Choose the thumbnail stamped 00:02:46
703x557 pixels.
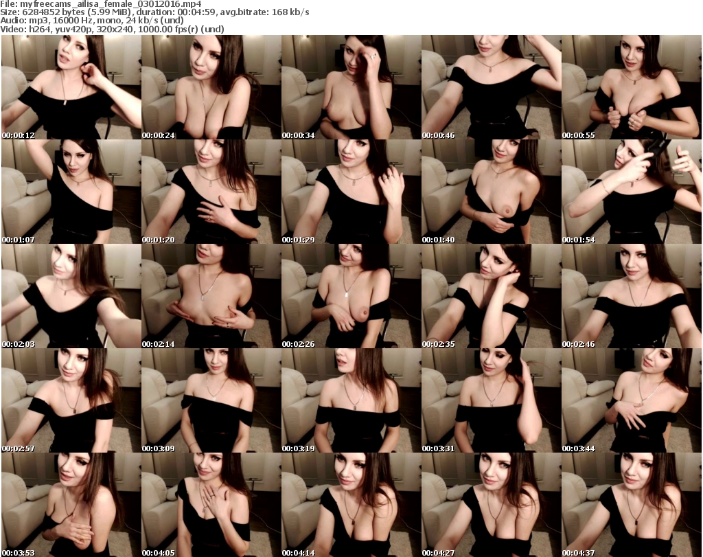pyautogui.click(x=632, y=297)
